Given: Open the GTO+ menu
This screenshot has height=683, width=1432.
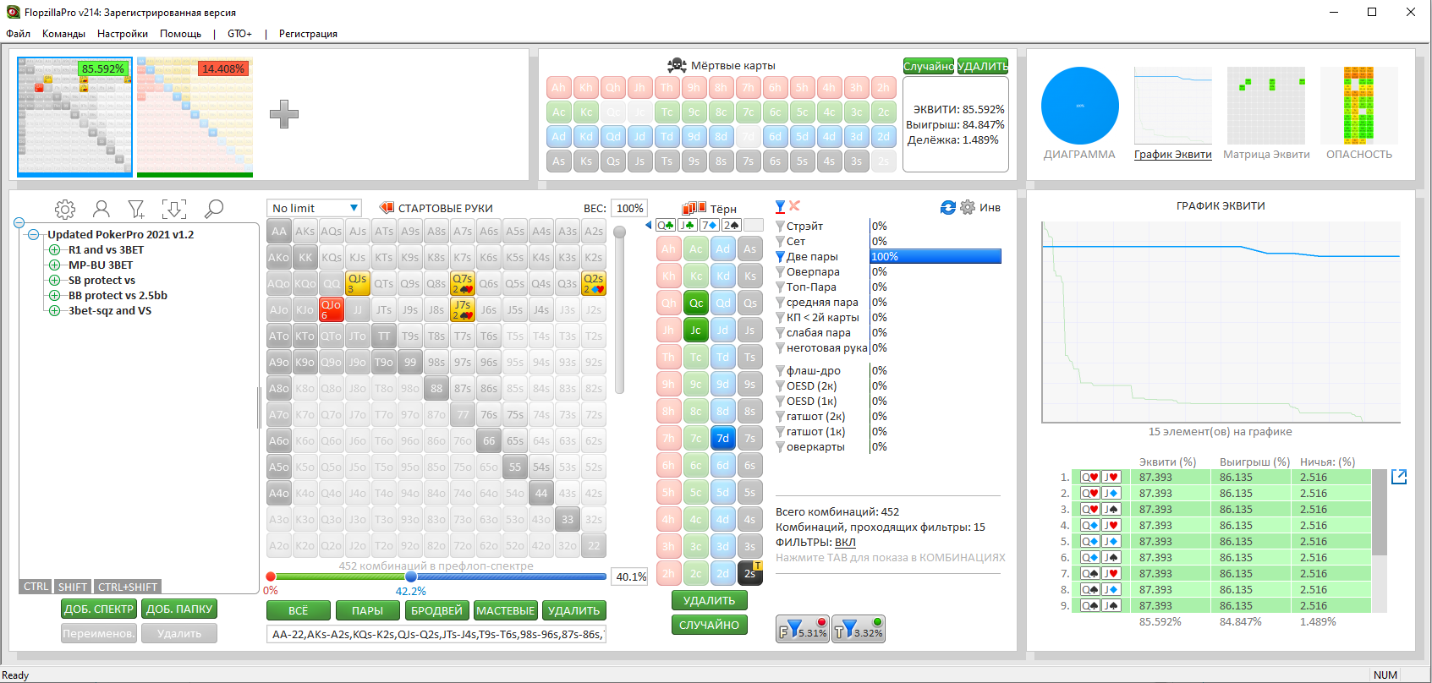Looking at the screenshot, I should [x=239, y=34].
